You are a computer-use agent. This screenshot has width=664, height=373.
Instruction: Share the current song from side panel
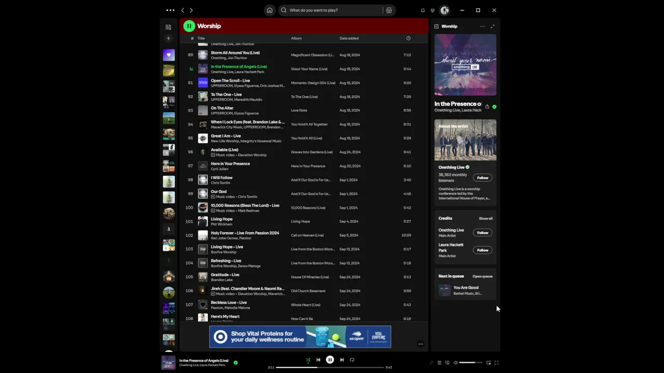[487, 107]
